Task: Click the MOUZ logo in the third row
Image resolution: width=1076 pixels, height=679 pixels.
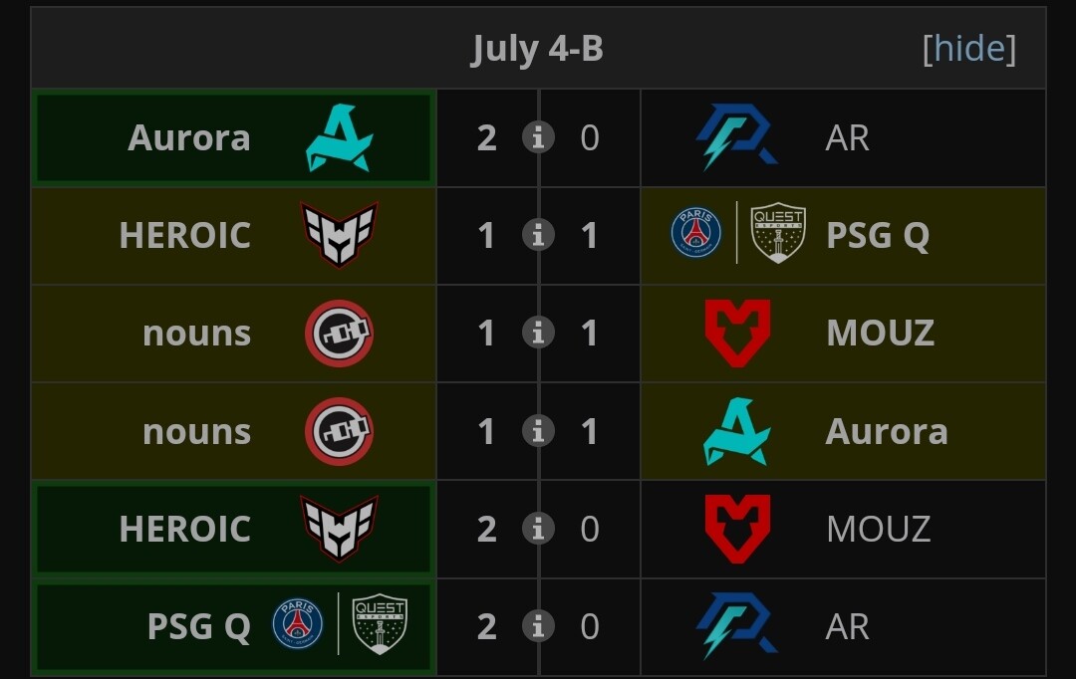Action: pos(737,334)
